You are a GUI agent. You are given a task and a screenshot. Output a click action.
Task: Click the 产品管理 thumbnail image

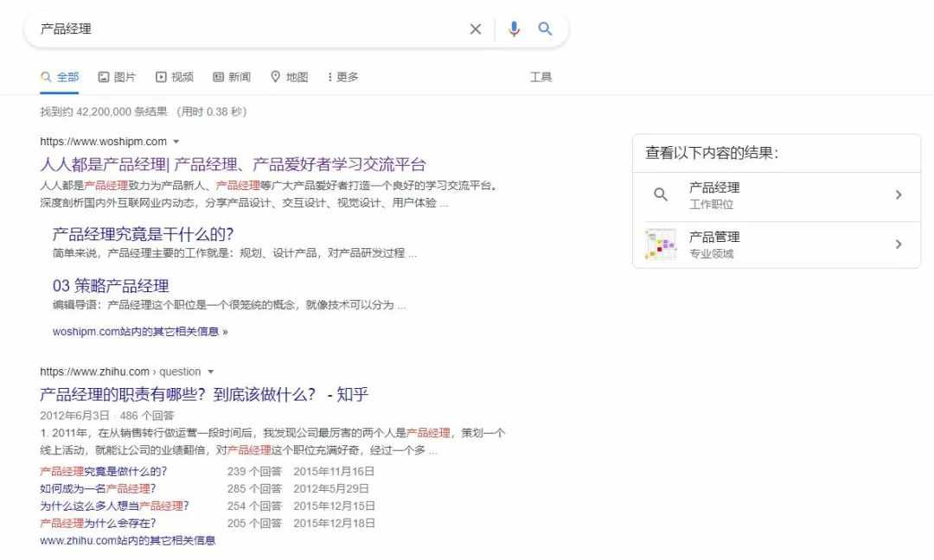[661, 244]
